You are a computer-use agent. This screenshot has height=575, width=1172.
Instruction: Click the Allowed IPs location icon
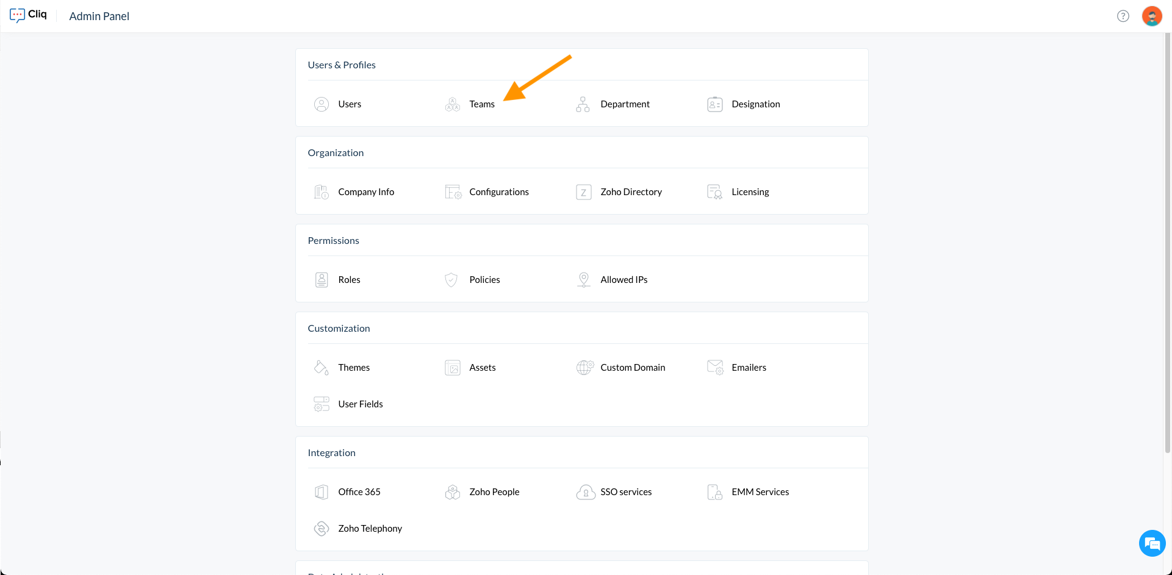coord(584,280)
